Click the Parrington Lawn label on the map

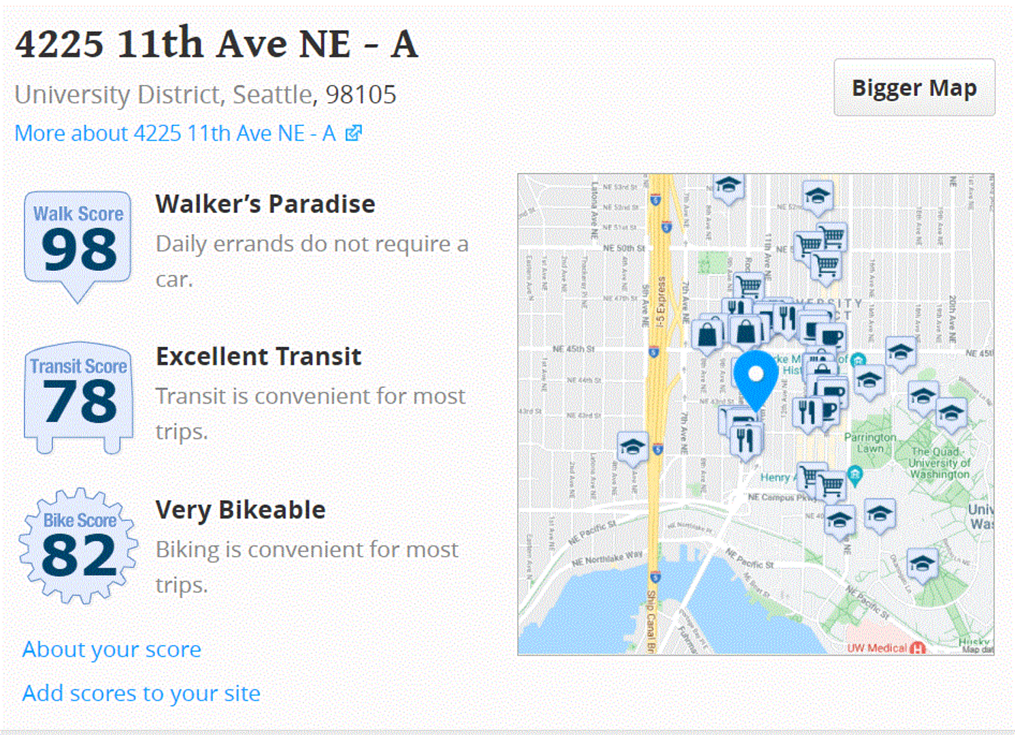[869, 442]
